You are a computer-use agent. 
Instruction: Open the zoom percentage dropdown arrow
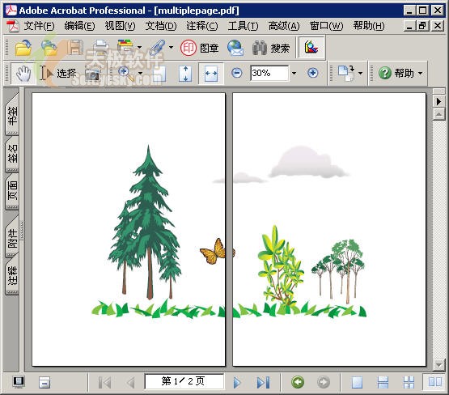point(294,74)
